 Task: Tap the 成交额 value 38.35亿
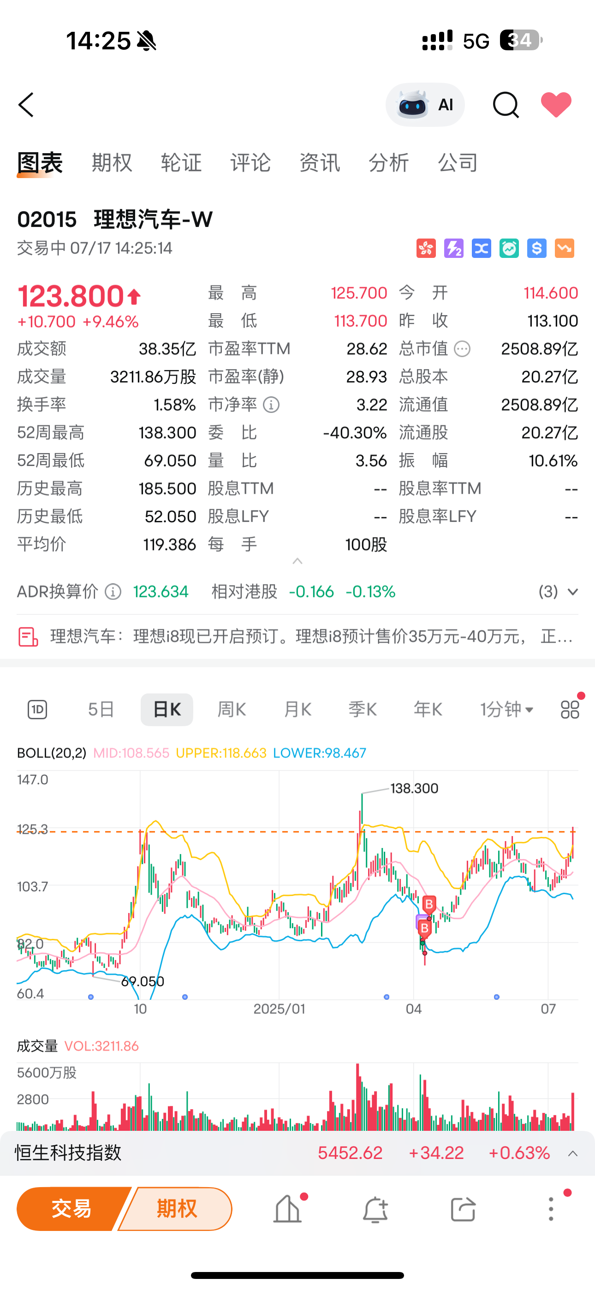(x=167, y=348)
